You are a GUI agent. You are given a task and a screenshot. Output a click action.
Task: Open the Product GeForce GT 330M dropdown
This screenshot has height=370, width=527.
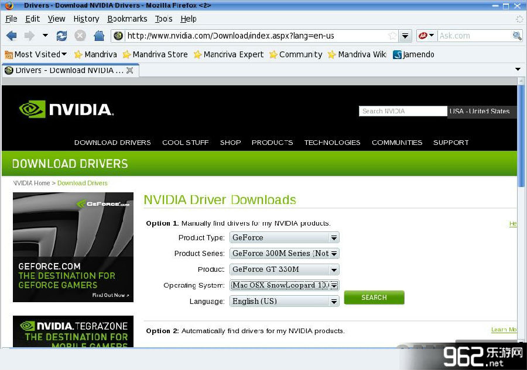(285, 269)
